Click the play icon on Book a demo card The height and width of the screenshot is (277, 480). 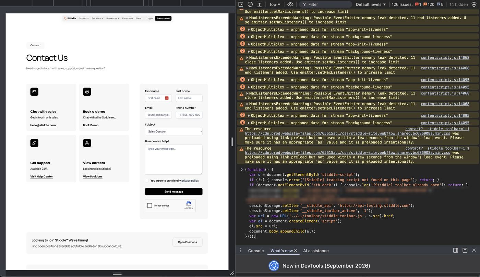point(87,92)
